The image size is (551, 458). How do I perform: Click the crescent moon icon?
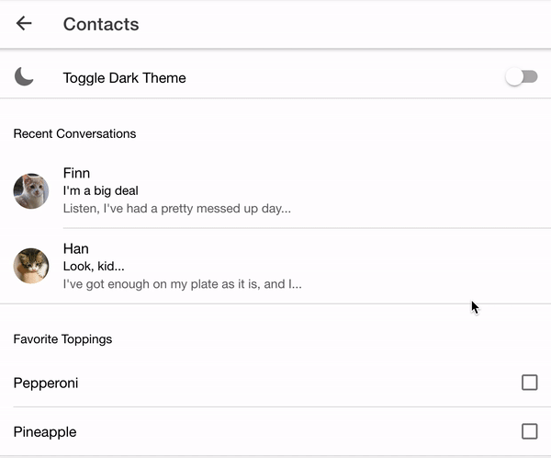(x=24, y=76)
